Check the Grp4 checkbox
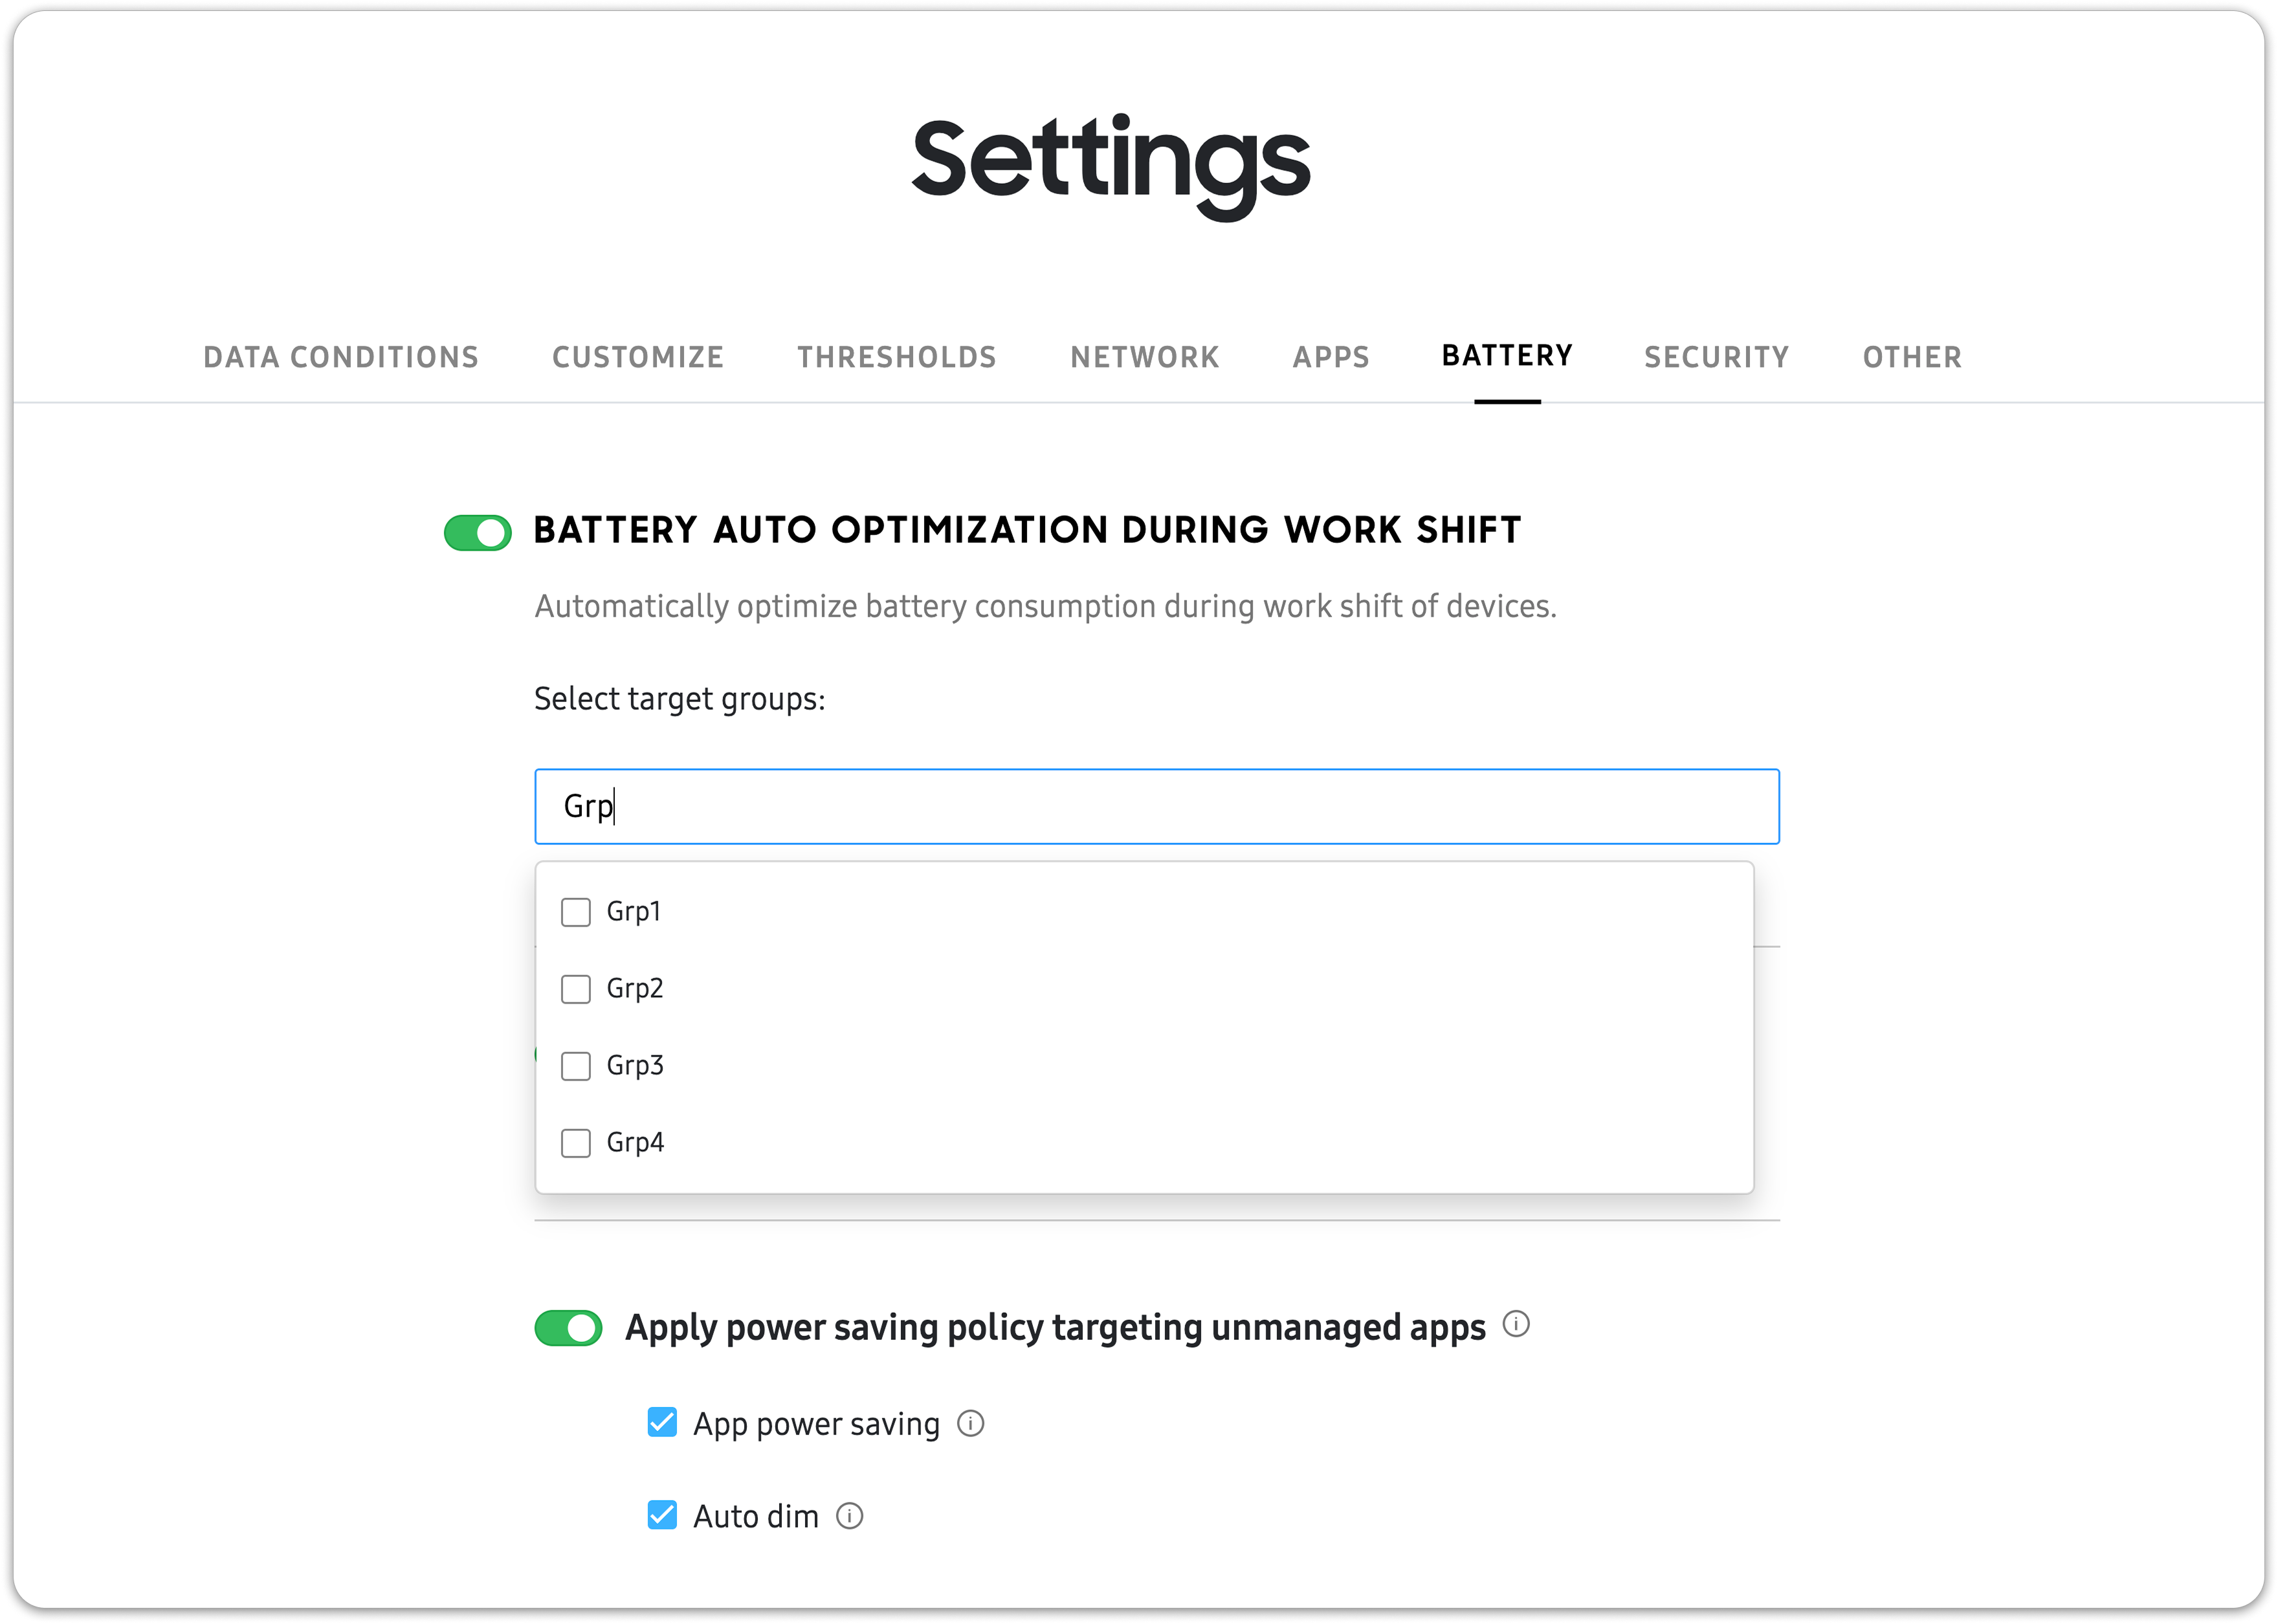The height and width of the screenshot is (1624, 2278). click(575, 1142)
